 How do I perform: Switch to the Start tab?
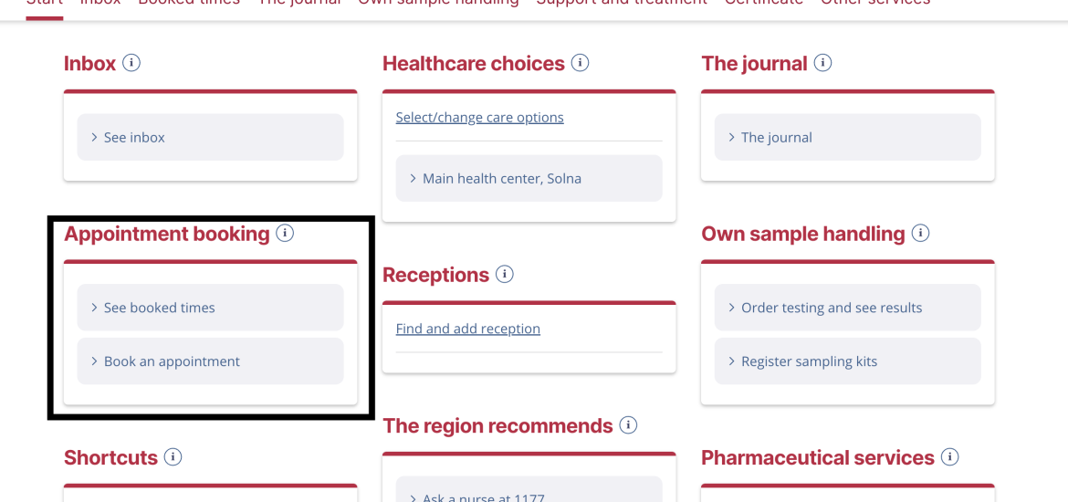coord(45,3)
